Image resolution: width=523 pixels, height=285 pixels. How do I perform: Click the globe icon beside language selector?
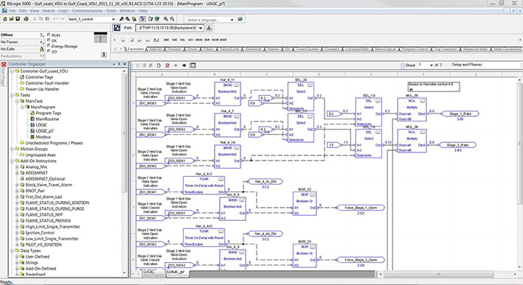tap(240, 19)
